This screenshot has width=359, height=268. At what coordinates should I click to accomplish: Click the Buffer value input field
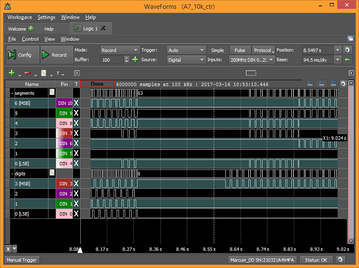tap(112, 60)
